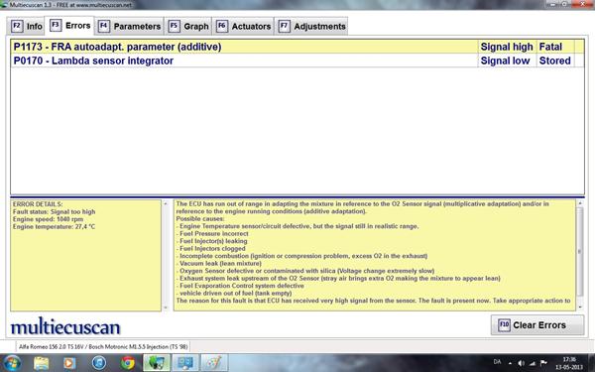
Task: Click the 'Vacuum leak (lean mixture)' cause line
Action: click(219, 263)
